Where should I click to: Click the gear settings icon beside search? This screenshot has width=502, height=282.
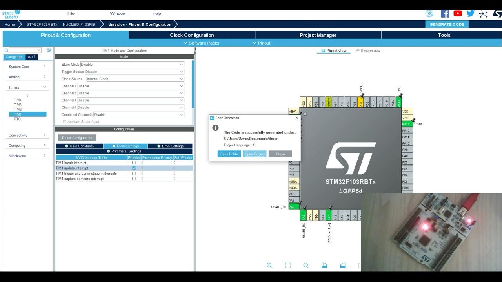coord(49,50)
